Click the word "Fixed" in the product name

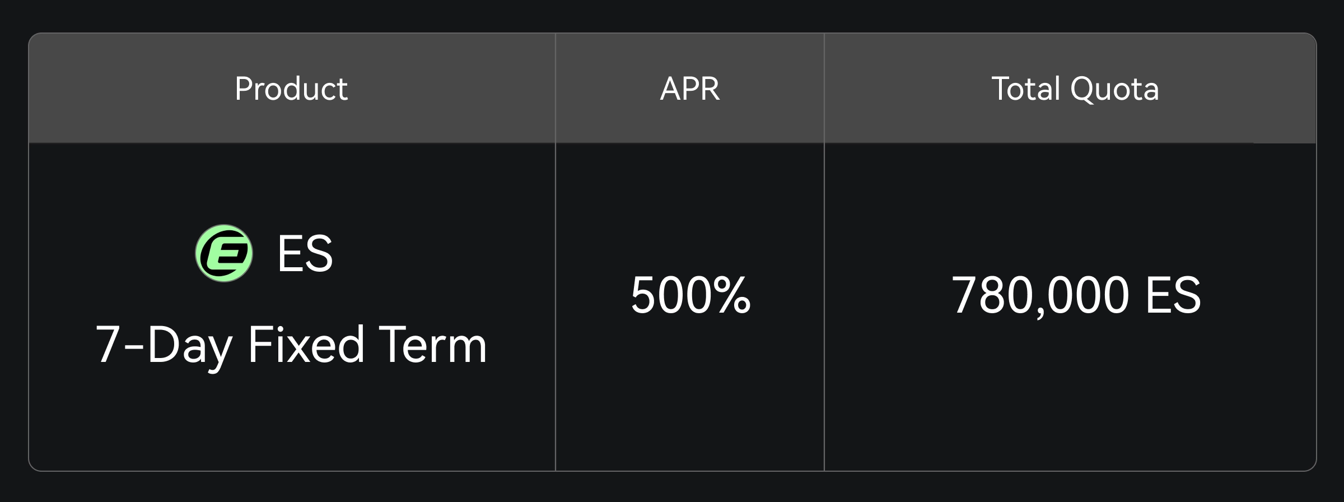click(x=307, y=345)
